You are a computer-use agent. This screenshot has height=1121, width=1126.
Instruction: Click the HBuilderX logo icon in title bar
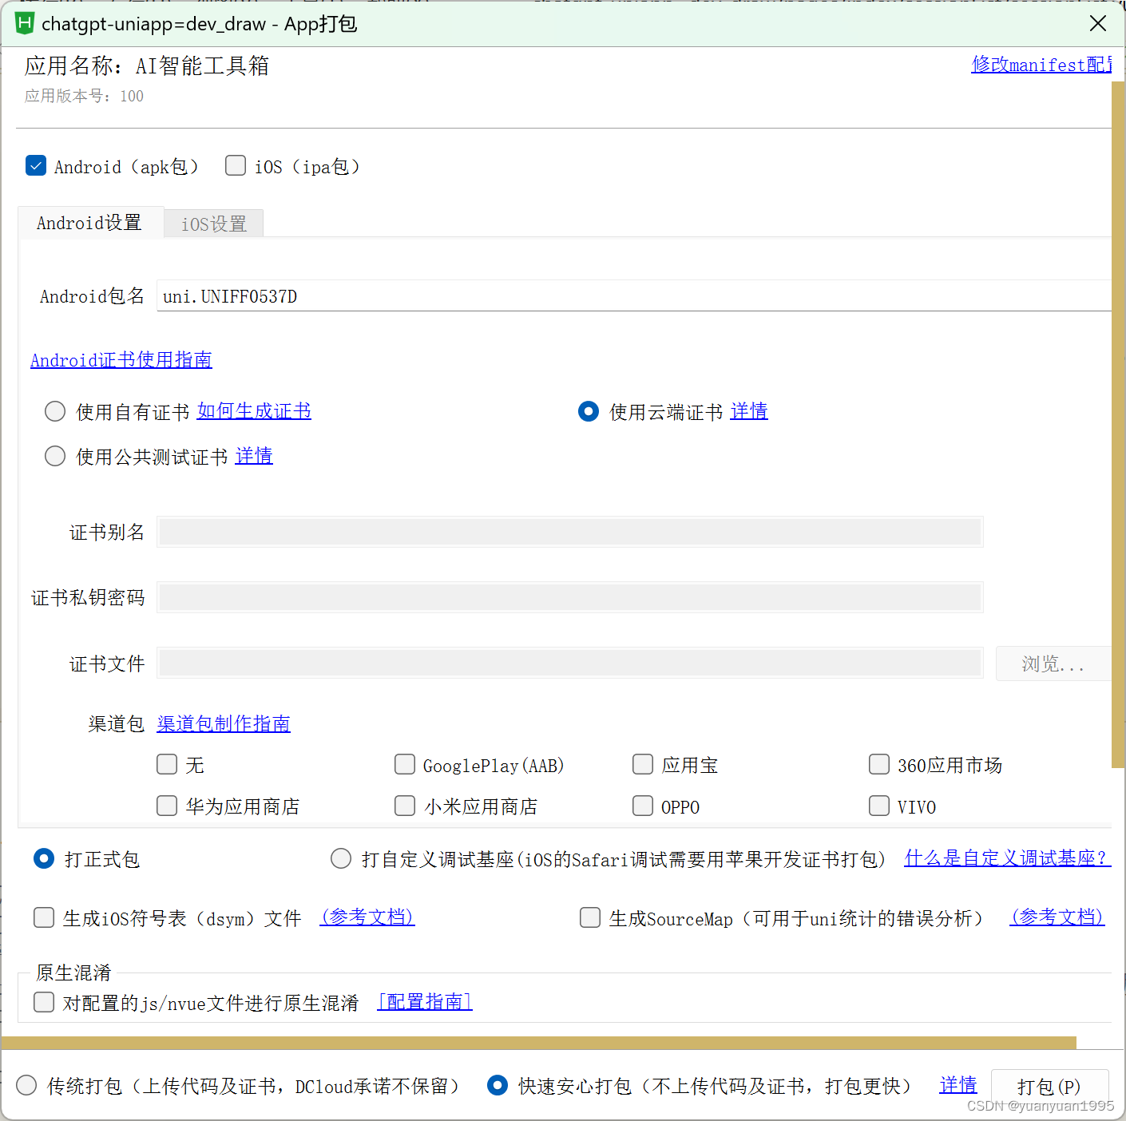pos(25,23)
